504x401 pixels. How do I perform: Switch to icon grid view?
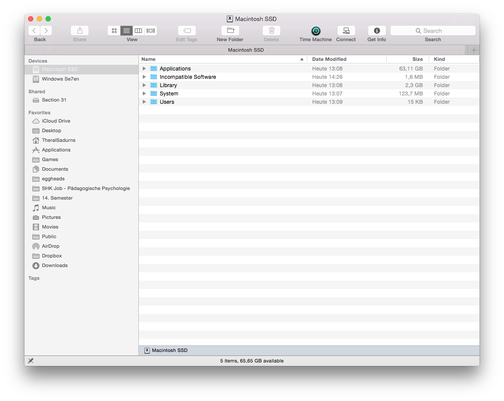pyautogui.click(x=114, y=31)
